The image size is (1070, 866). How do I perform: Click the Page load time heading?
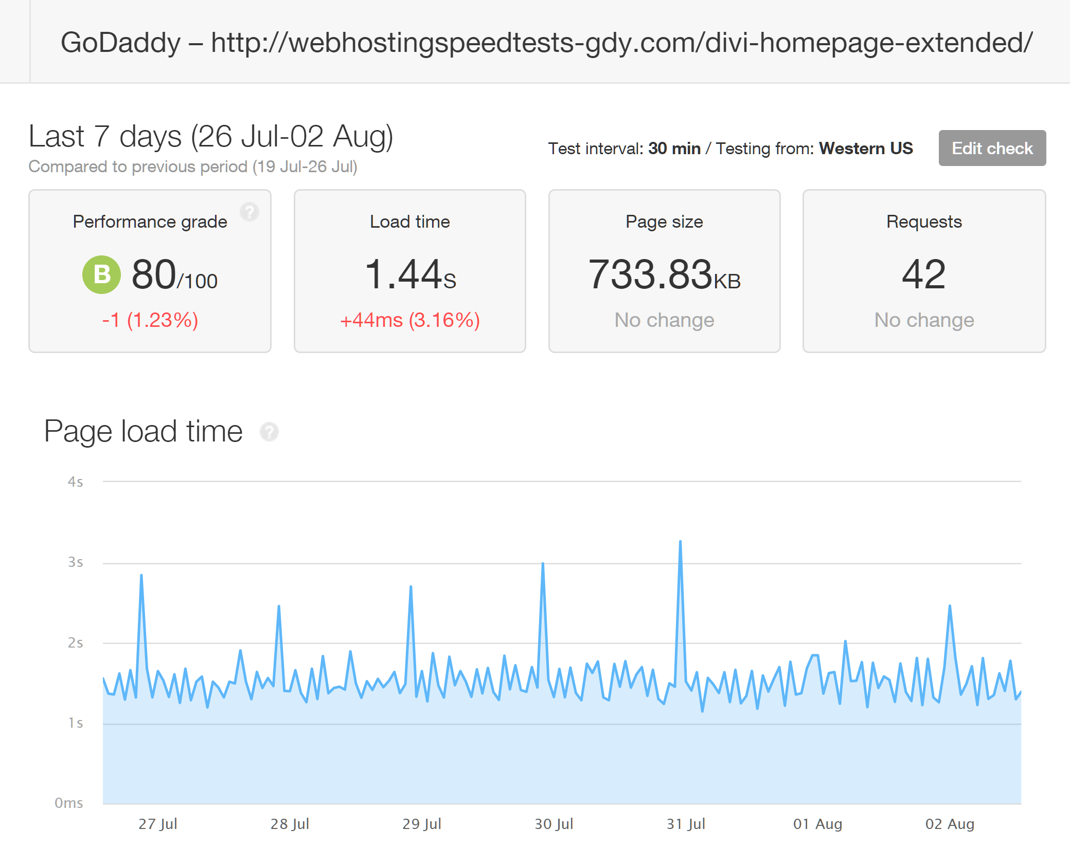(x=143, y=431)
